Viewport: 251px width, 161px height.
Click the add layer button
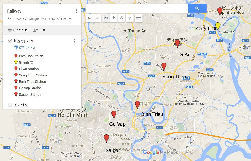19,30
